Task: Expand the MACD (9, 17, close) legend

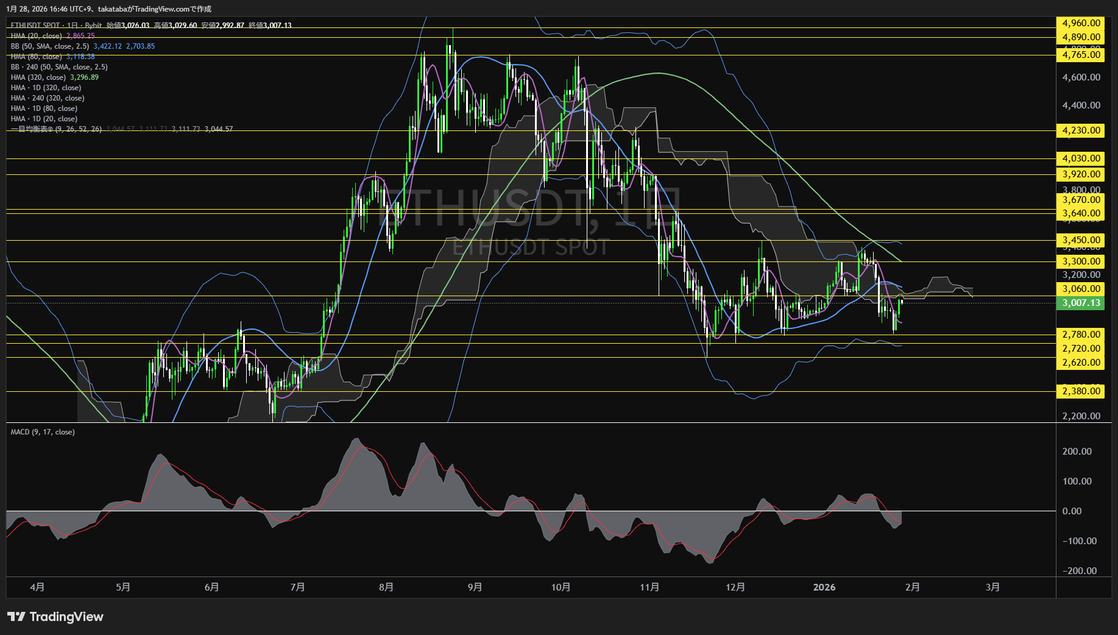Action: pos(43,432)
